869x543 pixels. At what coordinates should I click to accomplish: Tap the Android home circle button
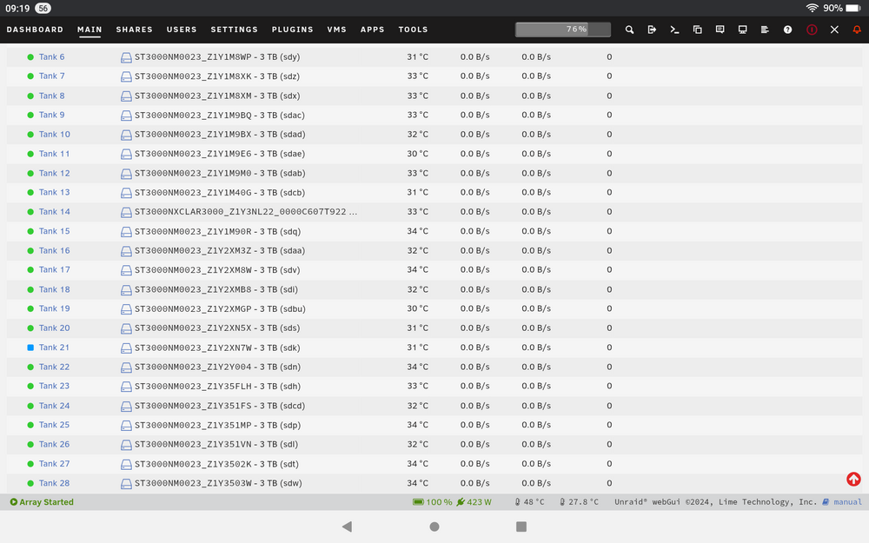pyautogui.click(x=434, y=526)
